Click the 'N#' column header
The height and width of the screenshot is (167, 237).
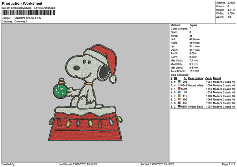point(175,78)
